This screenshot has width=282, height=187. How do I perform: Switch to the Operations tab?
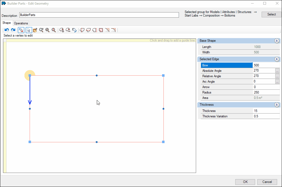click(21, 23)
